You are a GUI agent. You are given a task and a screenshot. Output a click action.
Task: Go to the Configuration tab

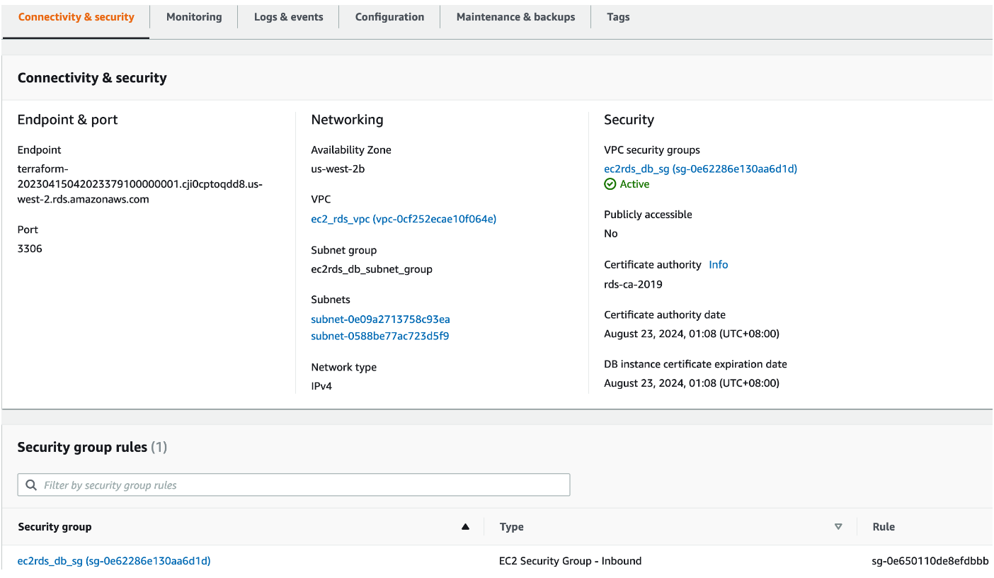[x=389, y=17]
